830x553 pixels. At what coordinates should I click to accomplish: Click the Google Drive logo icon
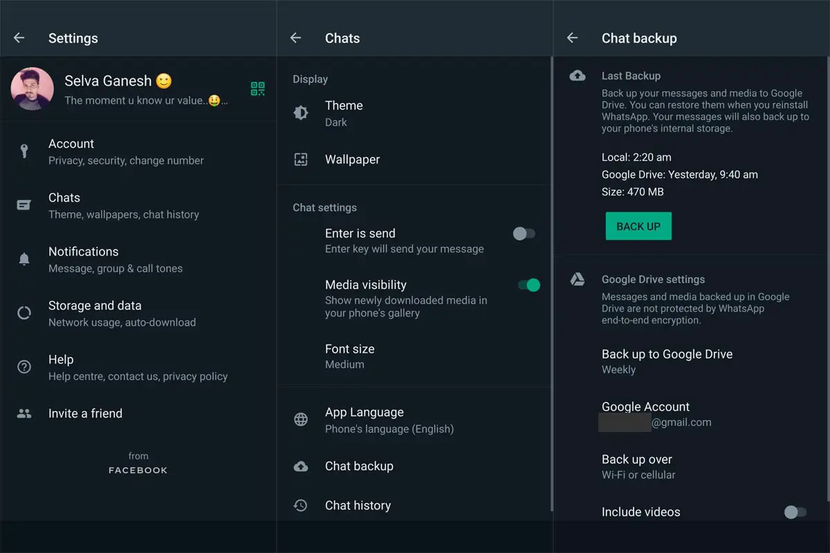578,279
